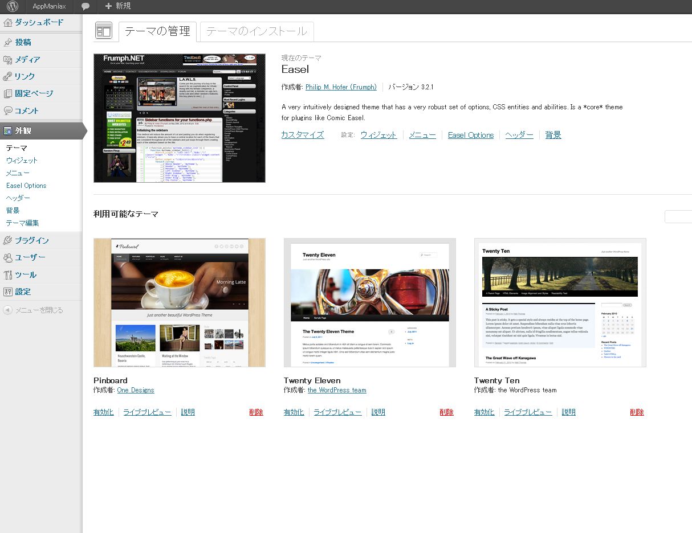Select Easel Options in sidebar submenu
692x533 pixels.
(x=26, y=186)
